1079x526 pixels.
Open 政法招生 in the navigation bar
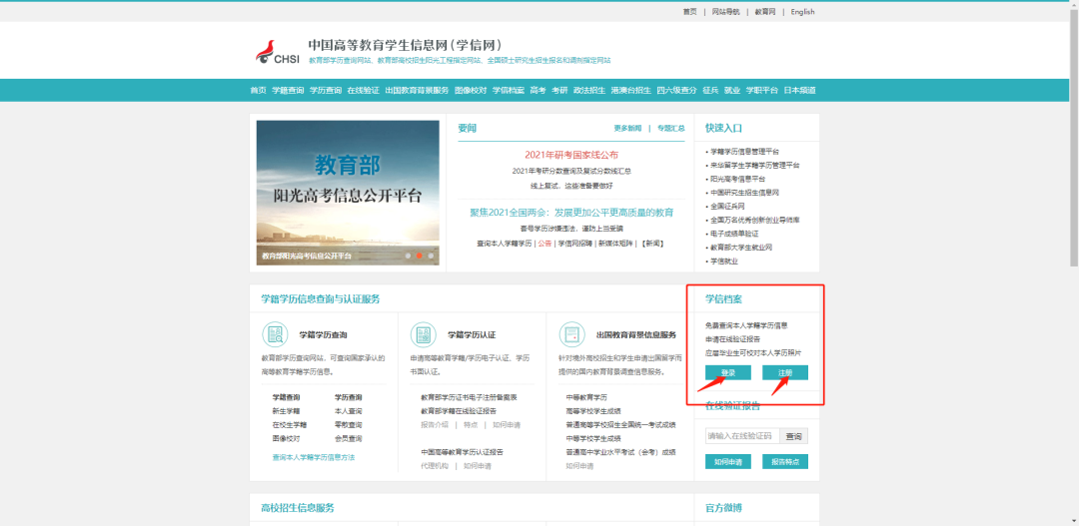(x=589, y=90)
